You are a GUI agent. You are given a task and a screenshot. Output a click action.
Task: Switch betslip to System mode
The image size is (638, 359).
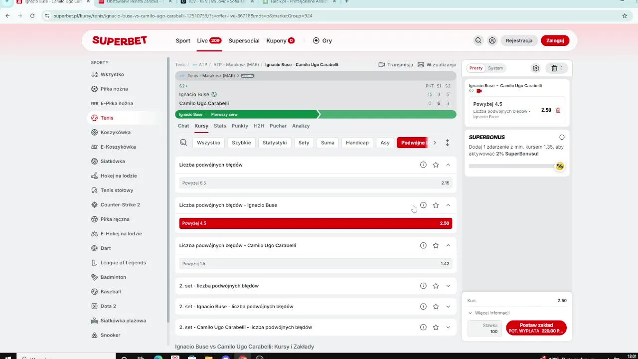(x=495, y=68)
